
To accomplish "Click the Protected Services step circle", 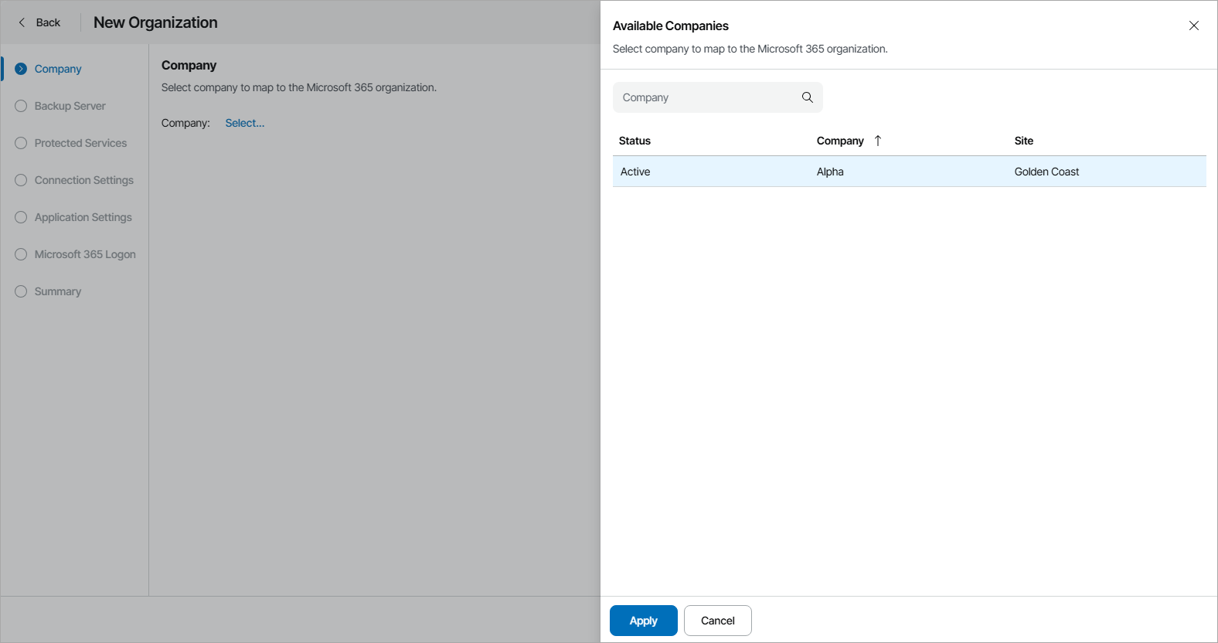I will click(x=21, y=143).
